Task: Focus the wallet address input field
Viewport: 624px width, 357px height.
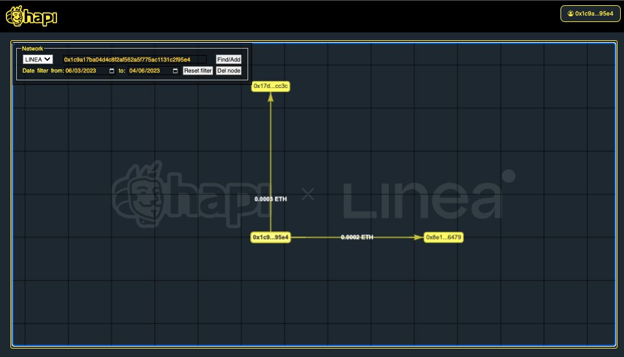Action: [135, 60]
